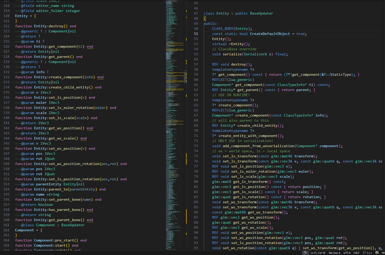The image size is (385, 255).
Task: Open the C++ language mode selector
Action: (x=367, y=253)
